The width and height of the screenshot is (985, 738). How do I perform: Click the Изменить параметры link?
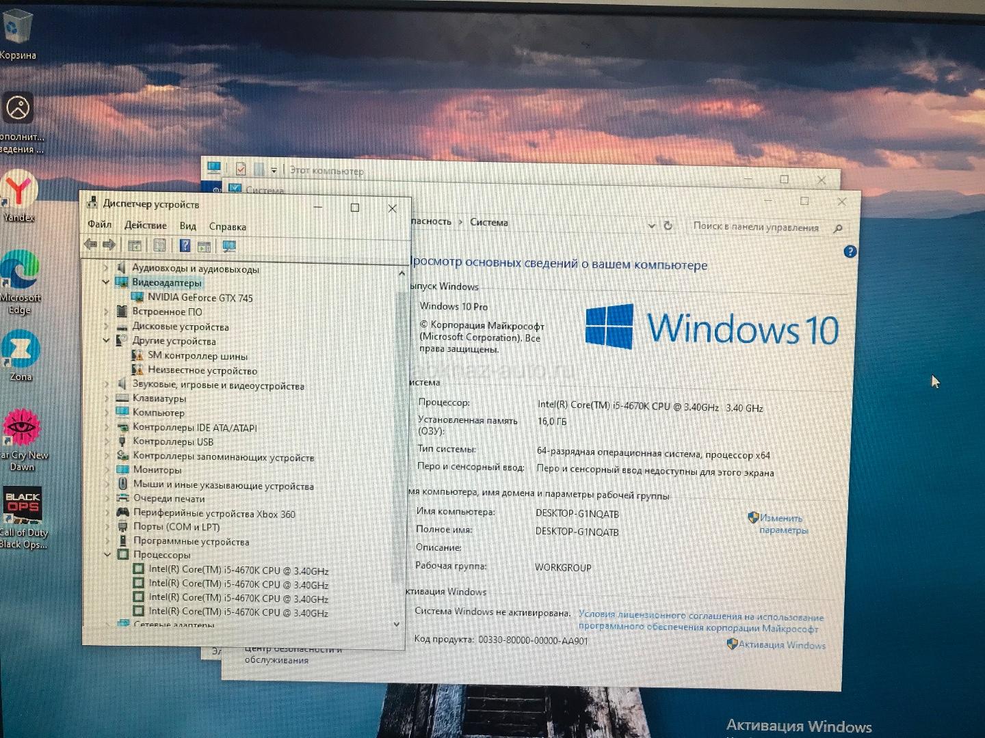[x=783, y=524]
